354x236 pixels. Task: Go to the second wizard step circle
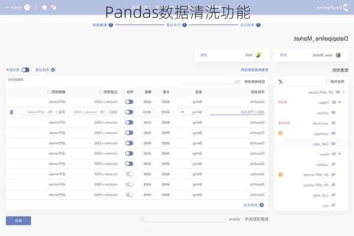click(x=185, y=25)
